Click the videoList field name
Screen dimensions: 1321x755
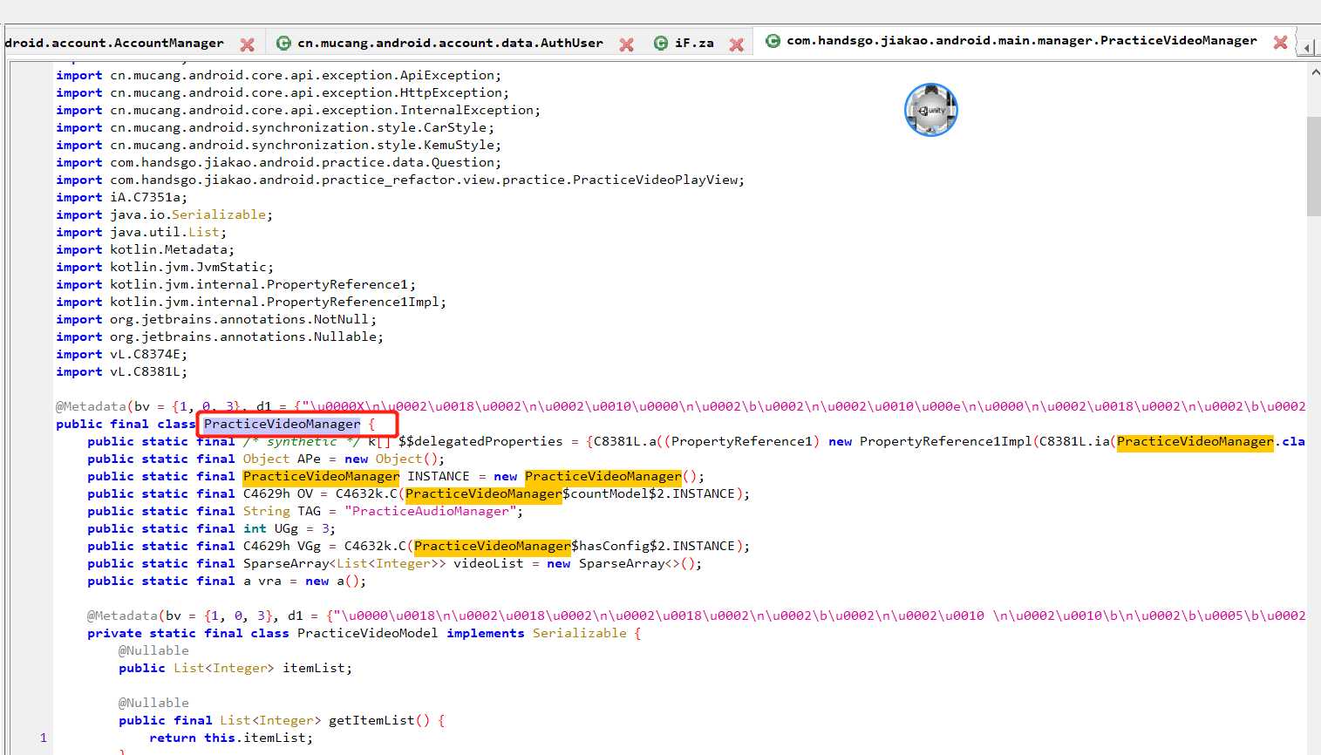(488, 563)
